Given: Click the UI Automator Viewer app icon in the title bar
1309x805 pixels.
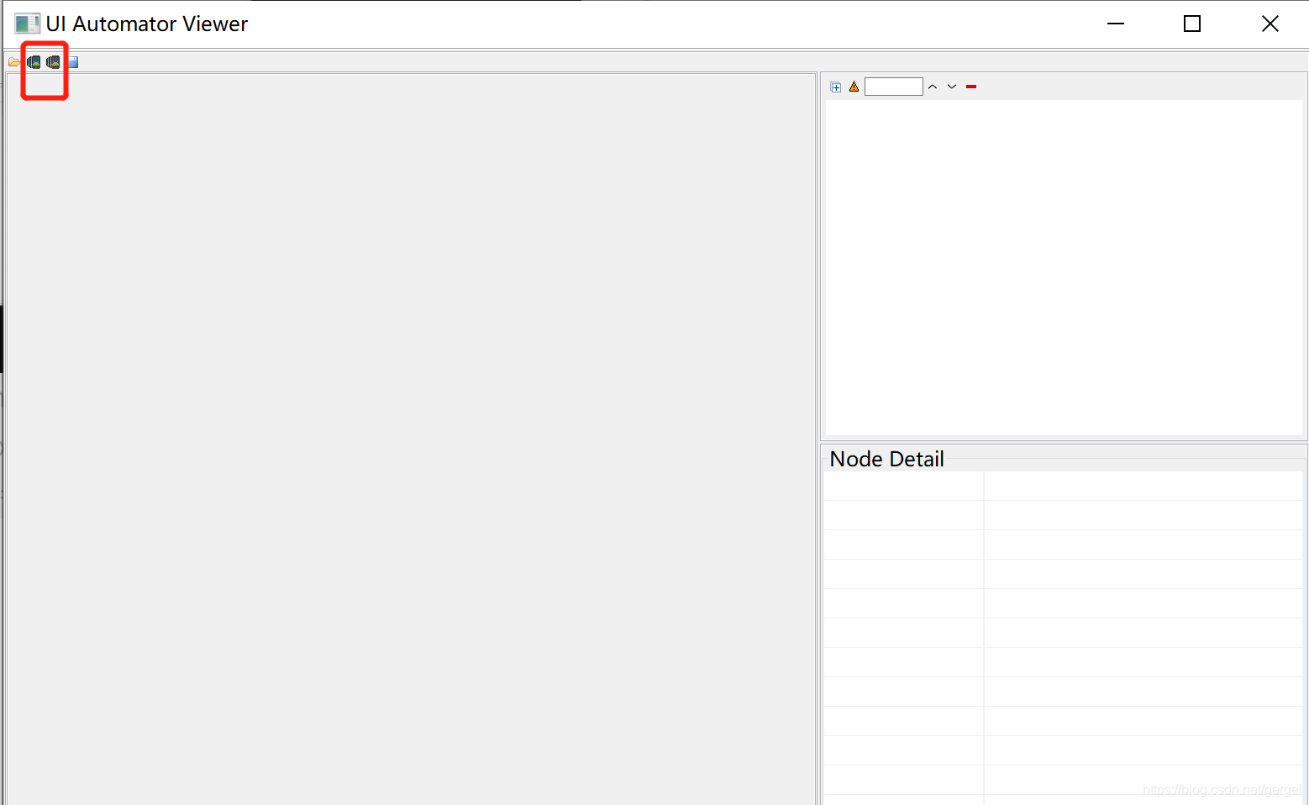Looking at the screenshot, I should 28,24.
